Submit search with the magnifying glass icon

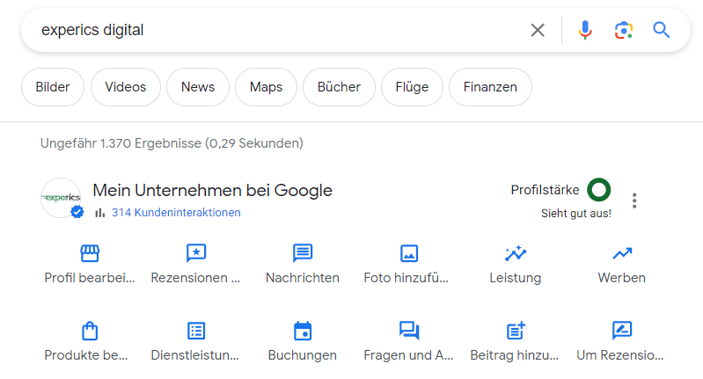(662, 30)
